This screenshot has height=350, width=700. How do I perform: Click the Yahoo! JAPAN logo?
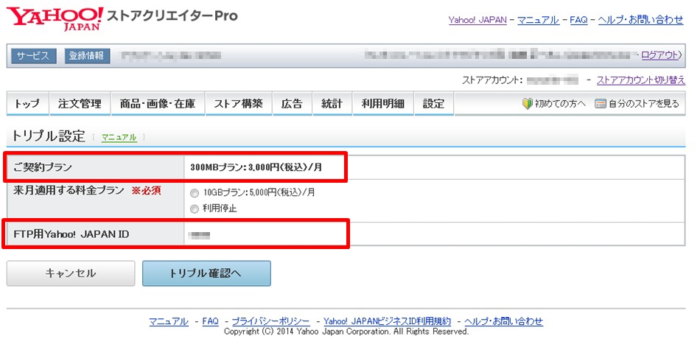[55, 19]
